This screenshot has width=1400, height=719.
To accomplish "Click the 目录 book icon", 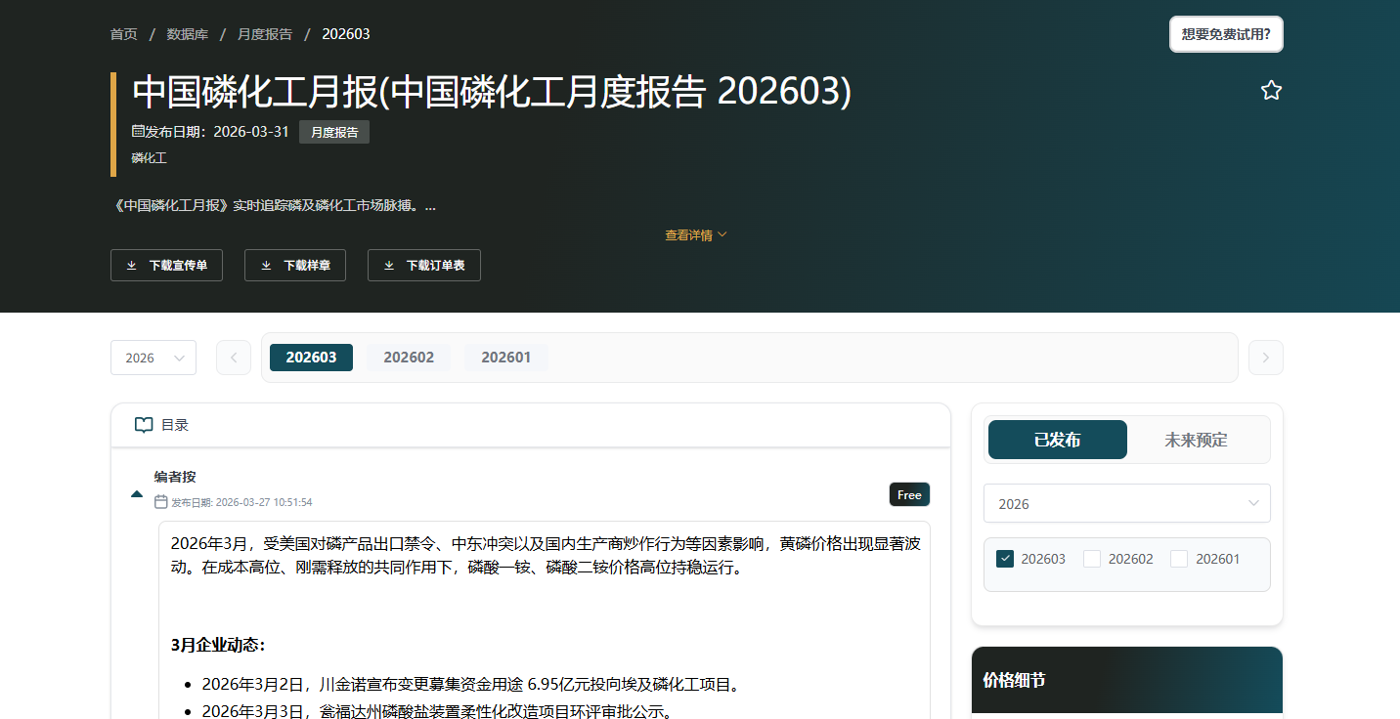I will click(x=143, y=424).
